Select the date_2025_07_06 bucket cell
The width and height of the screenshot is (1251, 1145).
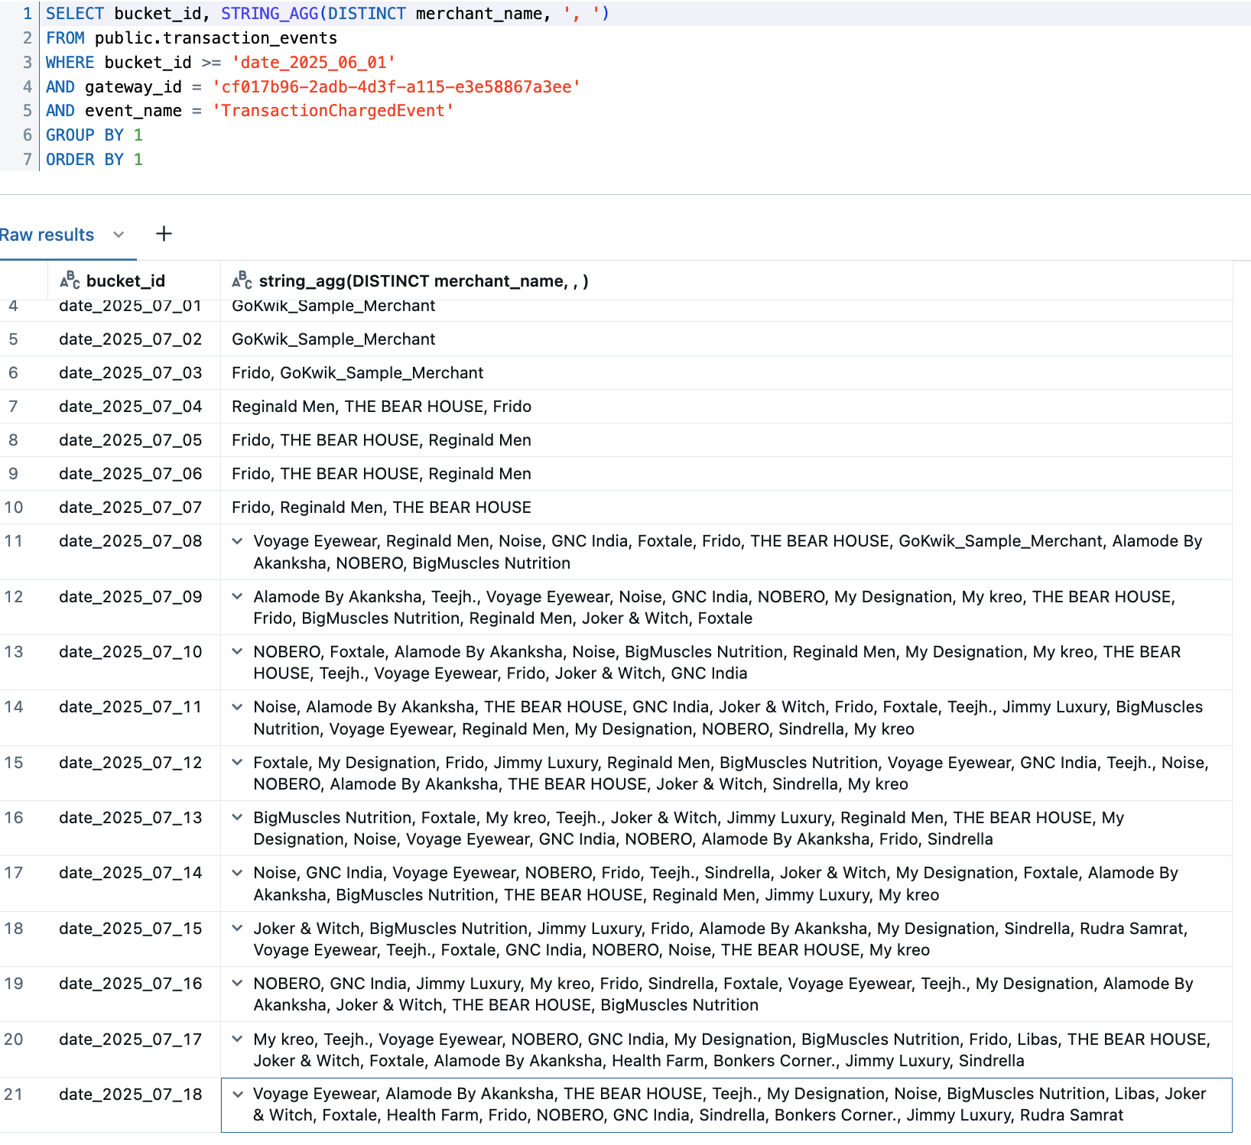[134, 474]
